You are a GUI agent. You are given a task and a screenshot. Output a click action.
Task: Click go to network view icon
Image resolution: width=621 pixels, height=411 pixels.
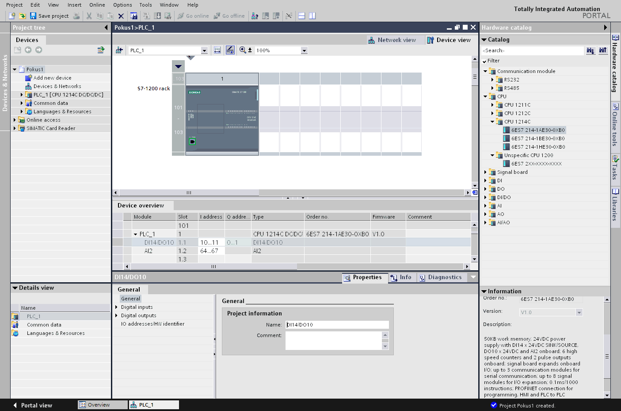click(119, 50)
